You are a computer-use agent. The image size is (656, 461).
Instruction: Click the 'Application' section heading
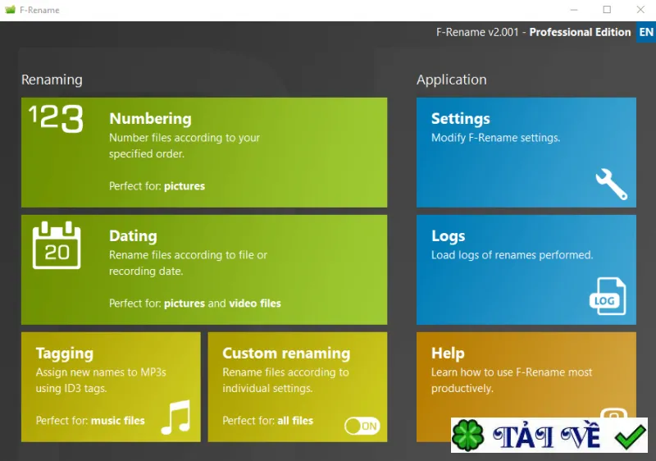point(452,80)
